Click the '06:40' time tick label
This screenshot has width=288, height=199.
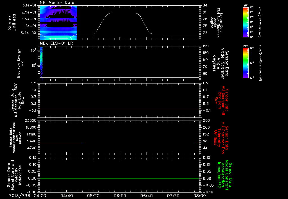(x=146, y=196)
